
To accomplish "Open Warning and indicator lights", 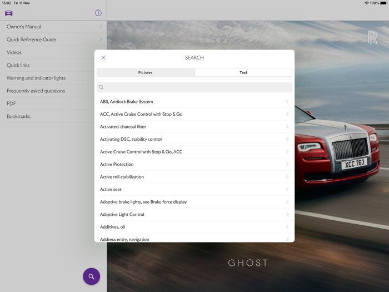I will (x=47, y=78).
